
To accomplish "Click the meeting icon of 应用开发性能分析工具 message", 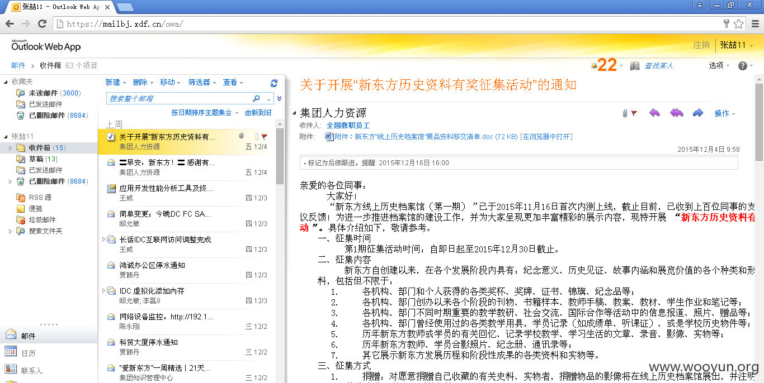I will [x=111, y=189].
